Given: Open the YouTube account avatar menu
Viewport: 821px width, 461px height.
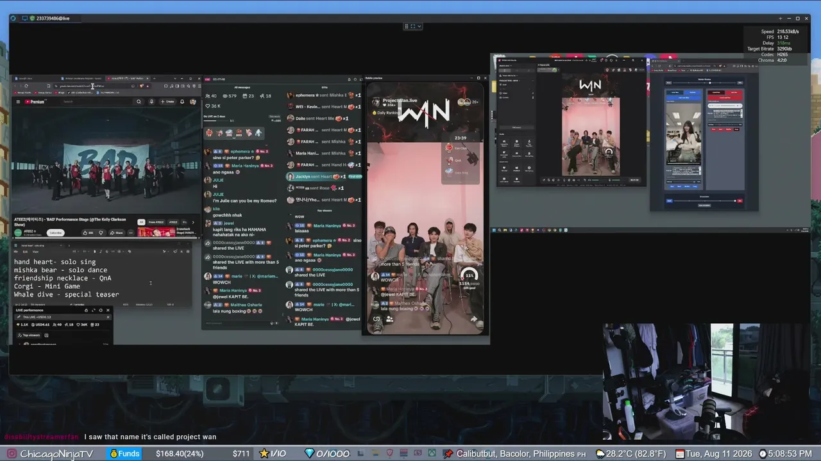Looking at the screenshot, I should click(192, 101).
